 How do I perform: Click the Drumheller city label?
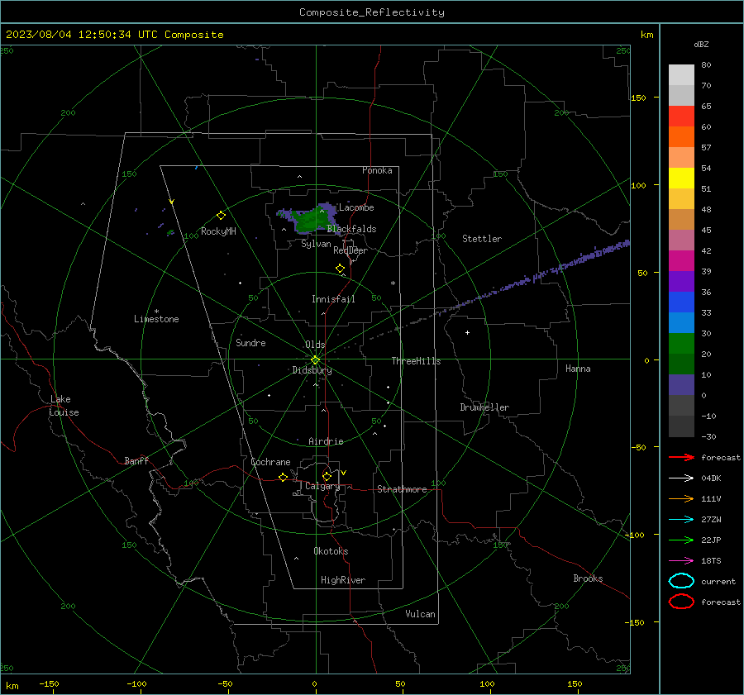[484, 407]
